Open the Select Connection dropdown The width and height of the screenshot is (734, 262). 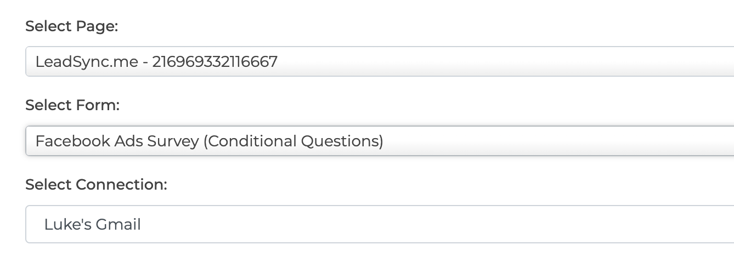click(x=380, y=224)
